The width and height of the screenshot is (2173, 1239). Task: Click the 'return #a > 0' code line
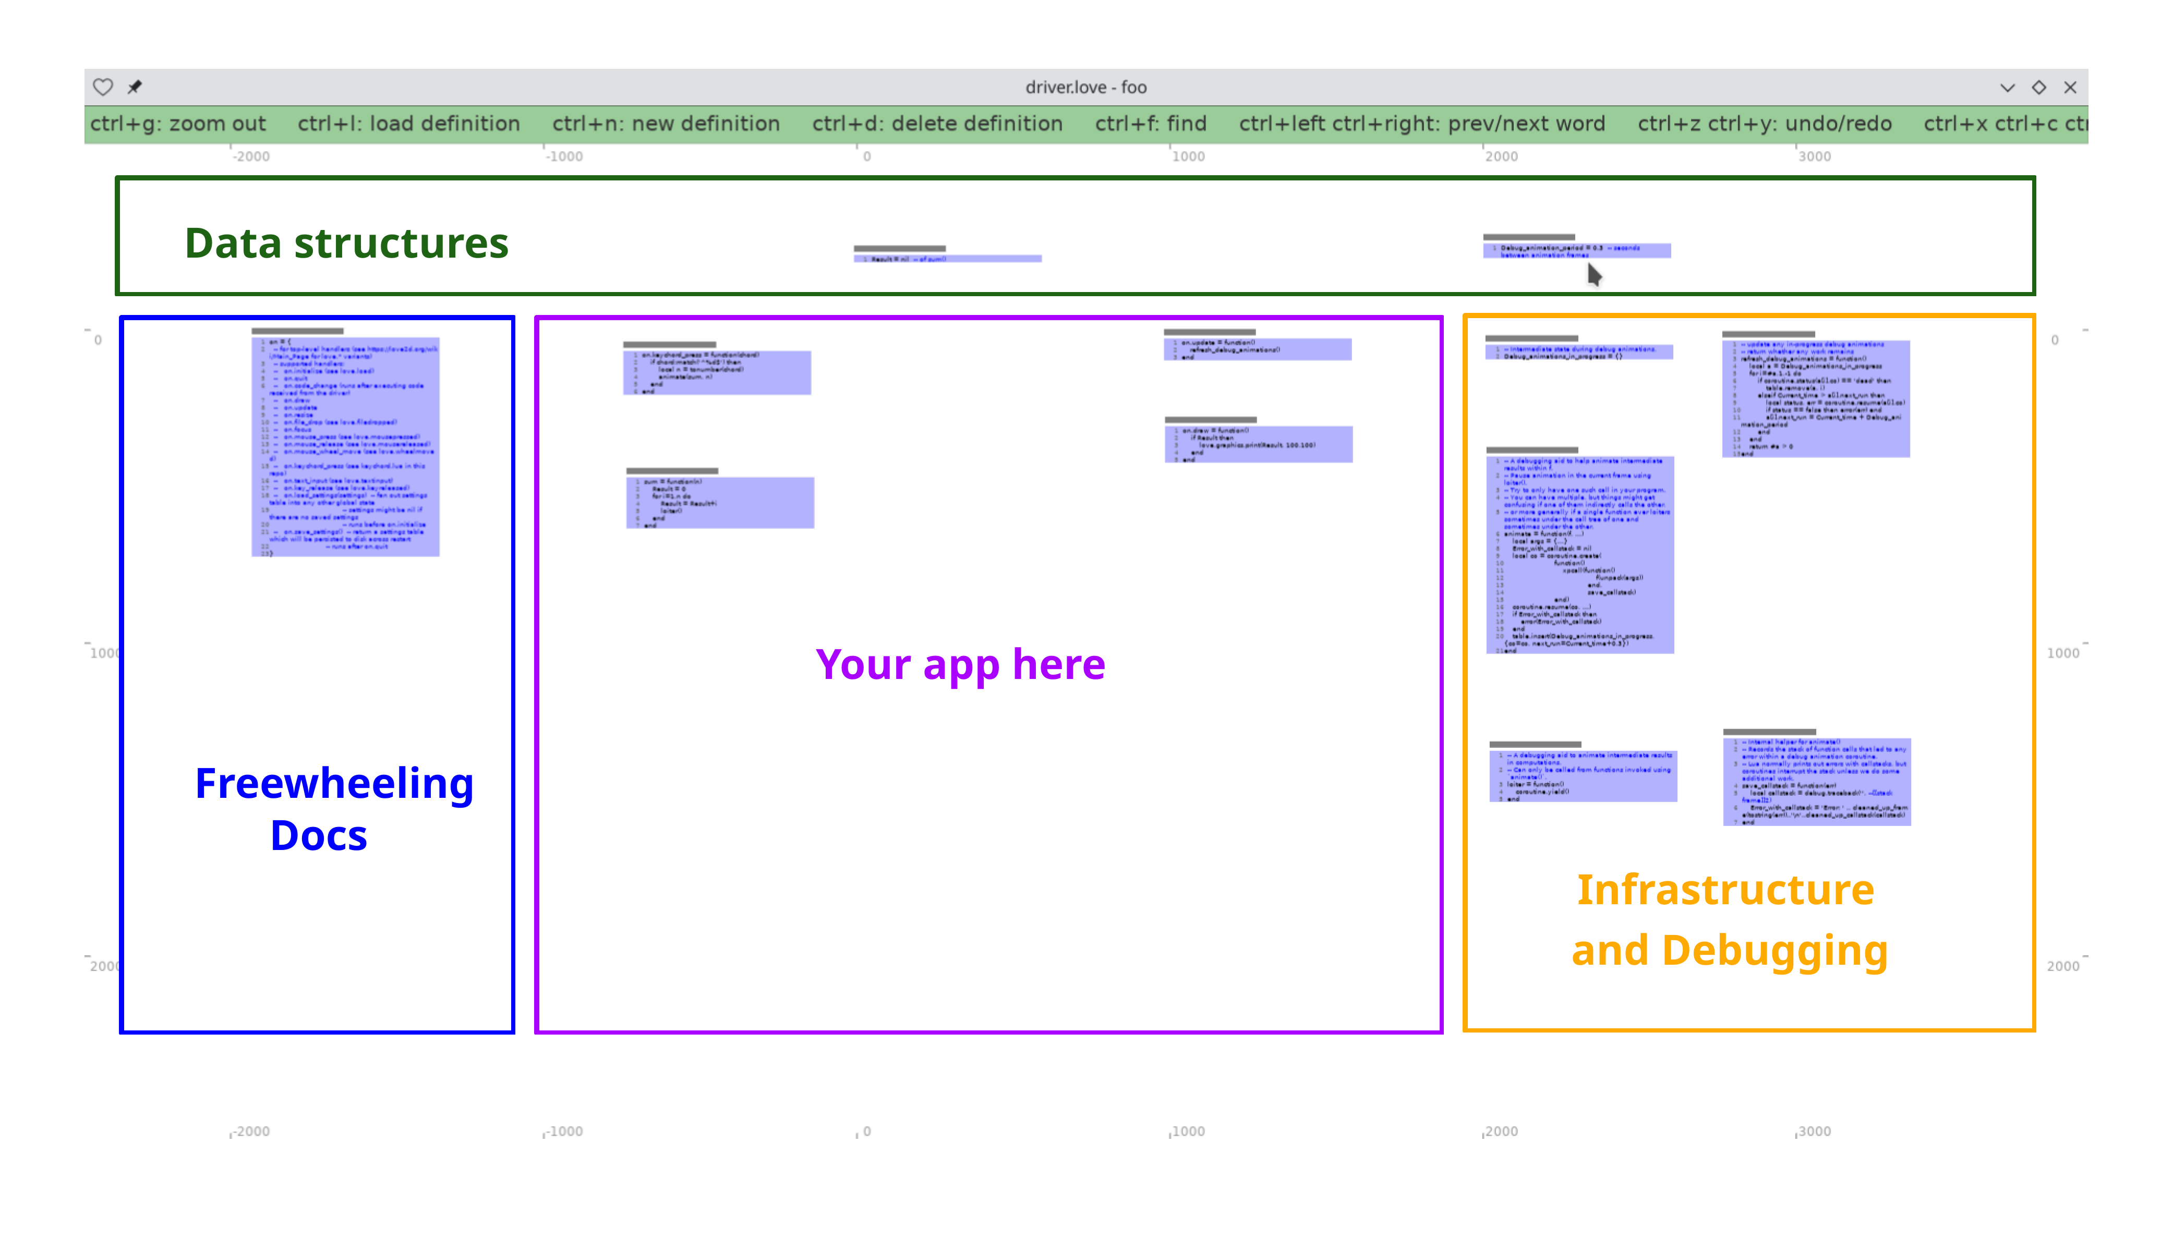1771,446
